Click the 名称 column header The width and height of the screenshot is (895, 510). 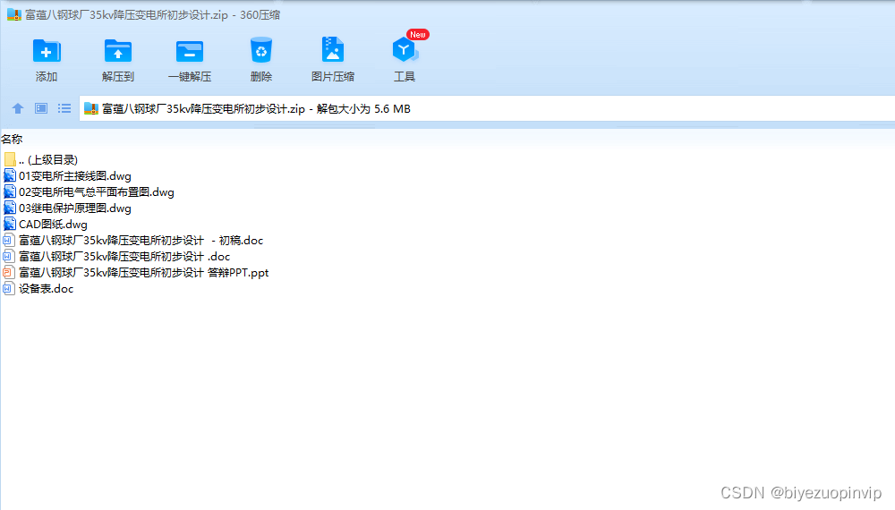[12, 140]
